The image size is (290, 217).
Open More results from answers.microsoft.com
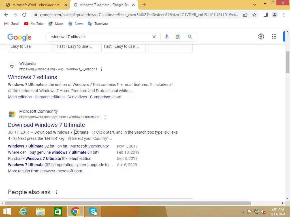(x=45, y=171)
